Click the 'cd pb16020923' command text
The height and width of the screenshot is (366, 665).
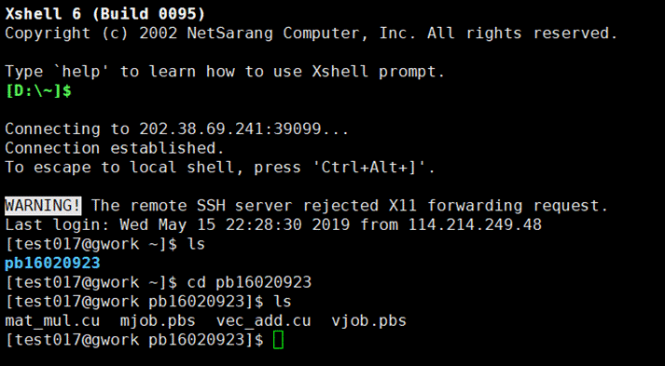249,282
